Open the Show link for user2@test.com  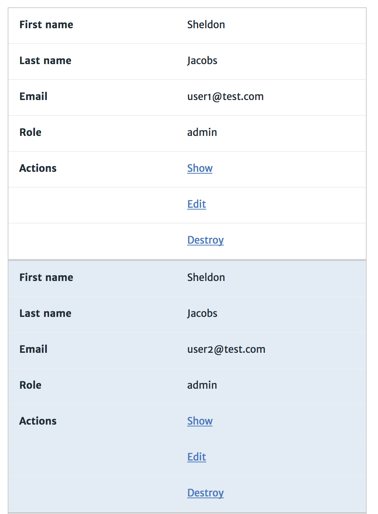pos(200,421)
